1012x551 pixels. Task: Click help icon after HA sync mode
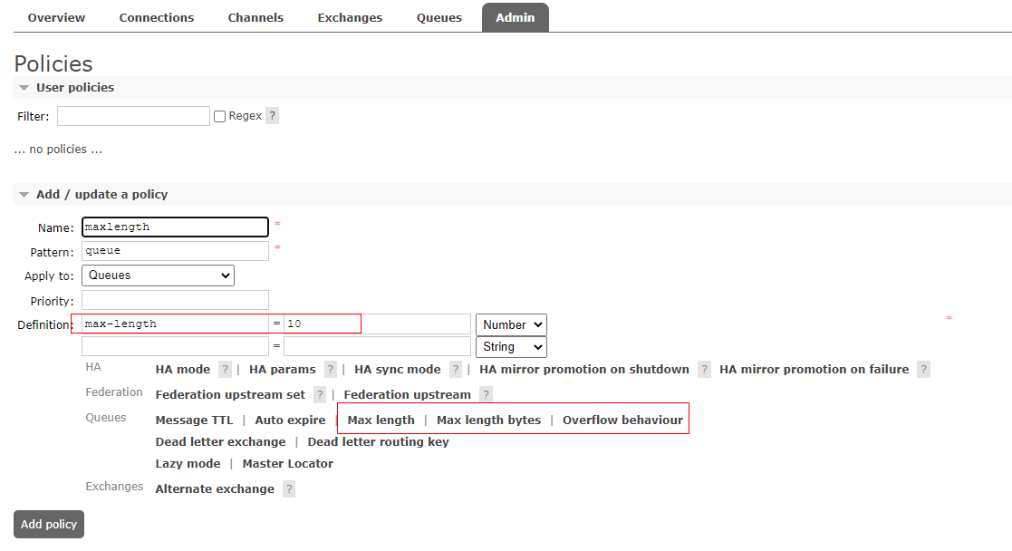(x=456, y=370)
